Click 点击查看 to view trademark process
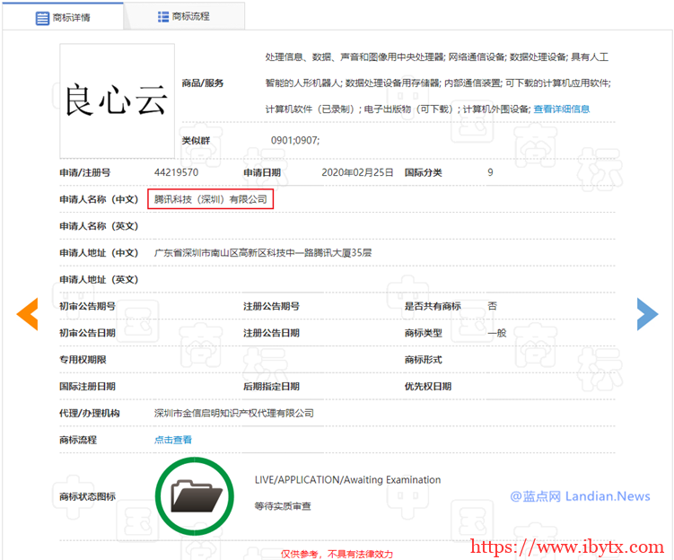Image resolution: width=674 pixels, height=560 pixels. [x=173, y=440]
